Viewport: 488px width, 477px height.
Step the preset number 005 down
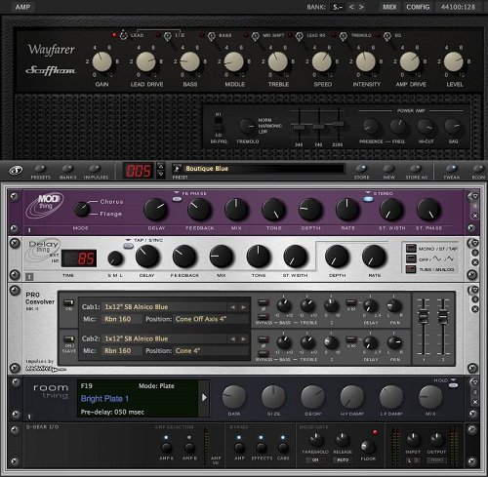pos(161,175)
